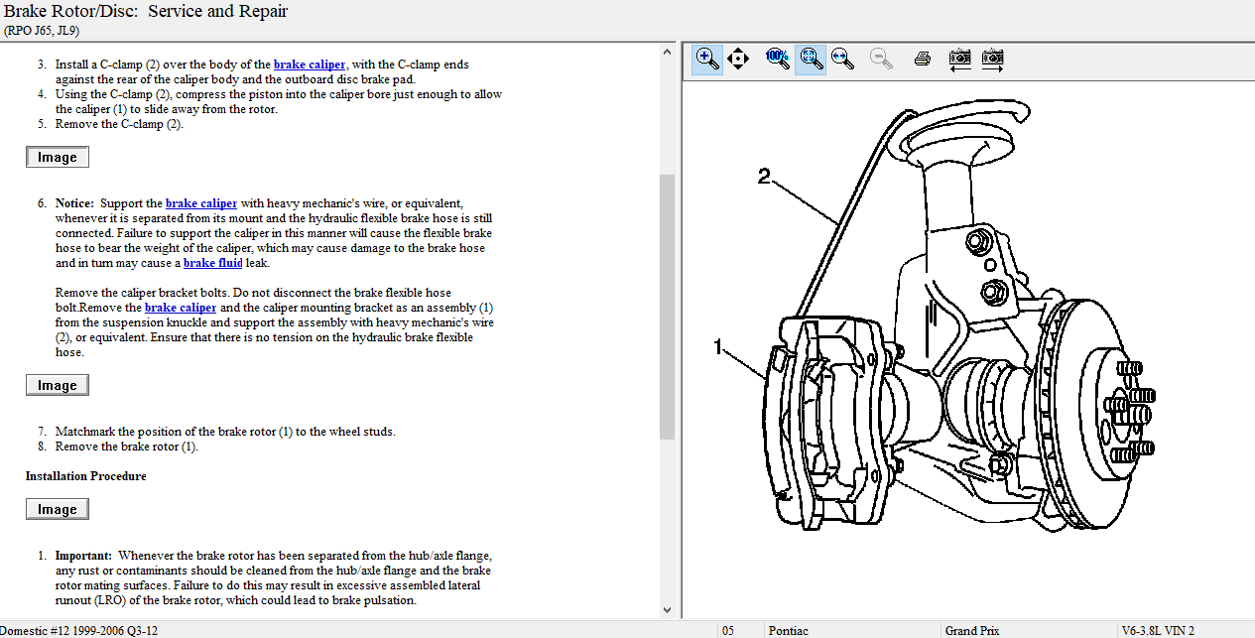The image size is (1255, 638).
Task: Click Image button above step 7
Action: pyautogui.click(x=58, y=385)
